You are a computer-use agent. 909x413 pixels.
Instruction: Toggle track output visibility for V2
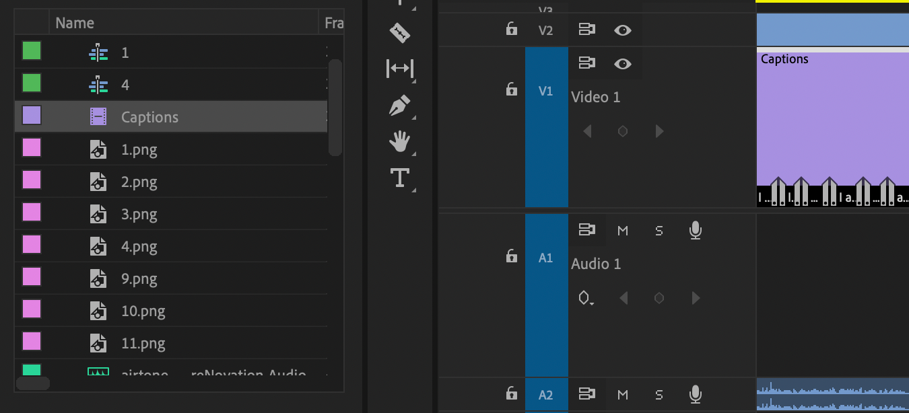point(622,30)
